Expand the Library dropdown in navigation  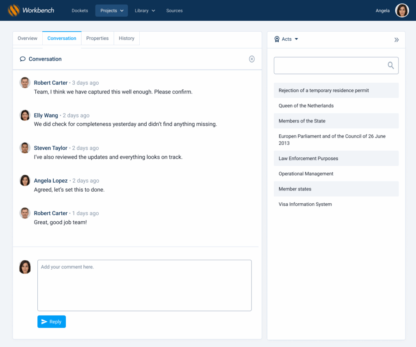coord(145,11)
